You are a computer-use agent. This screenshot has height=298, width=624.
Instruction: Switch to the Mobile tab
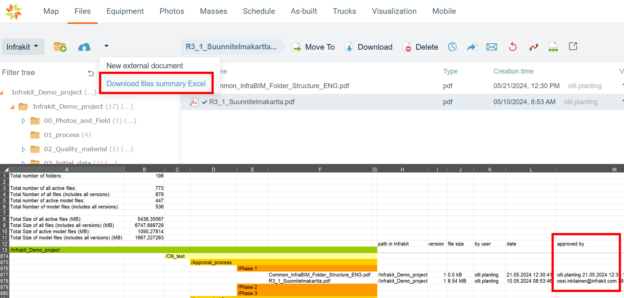tap(444, 11)
